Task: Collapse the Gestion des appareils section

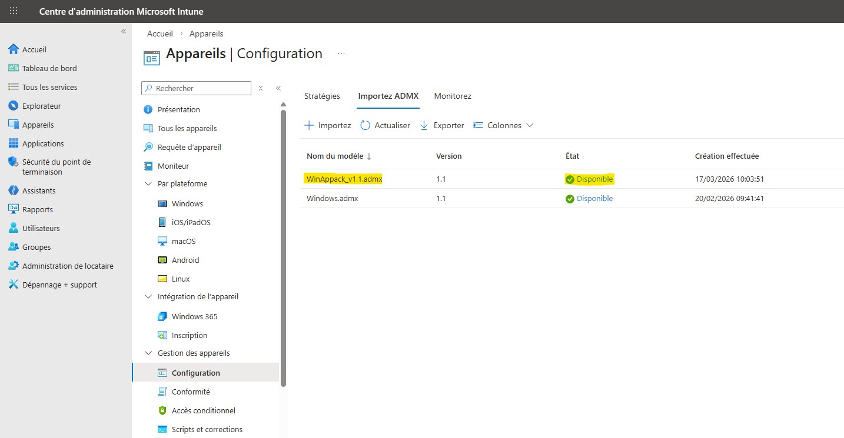Action: [x=148, y=353]
